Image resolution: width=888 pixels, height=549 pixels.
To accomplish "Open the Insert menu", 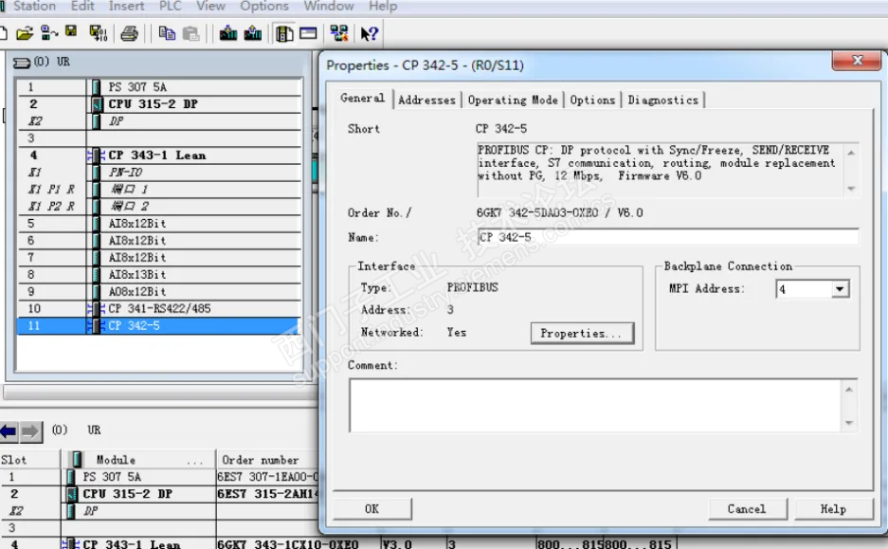I will tap(126, 7).
